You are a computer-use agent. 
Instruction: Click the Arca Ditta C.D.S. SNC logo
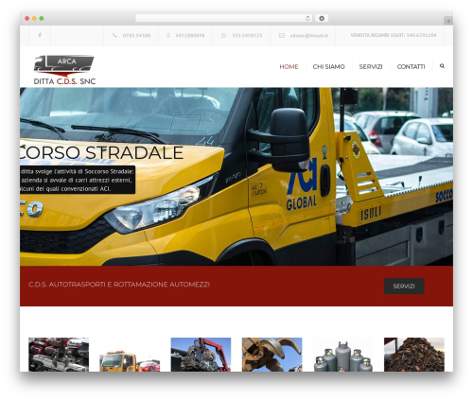point(64,70)
